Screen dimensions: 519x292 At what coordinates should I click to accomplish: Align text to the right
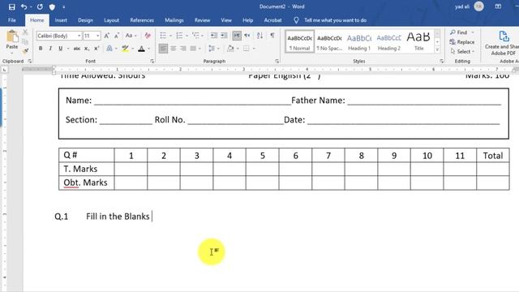(183, 49)
